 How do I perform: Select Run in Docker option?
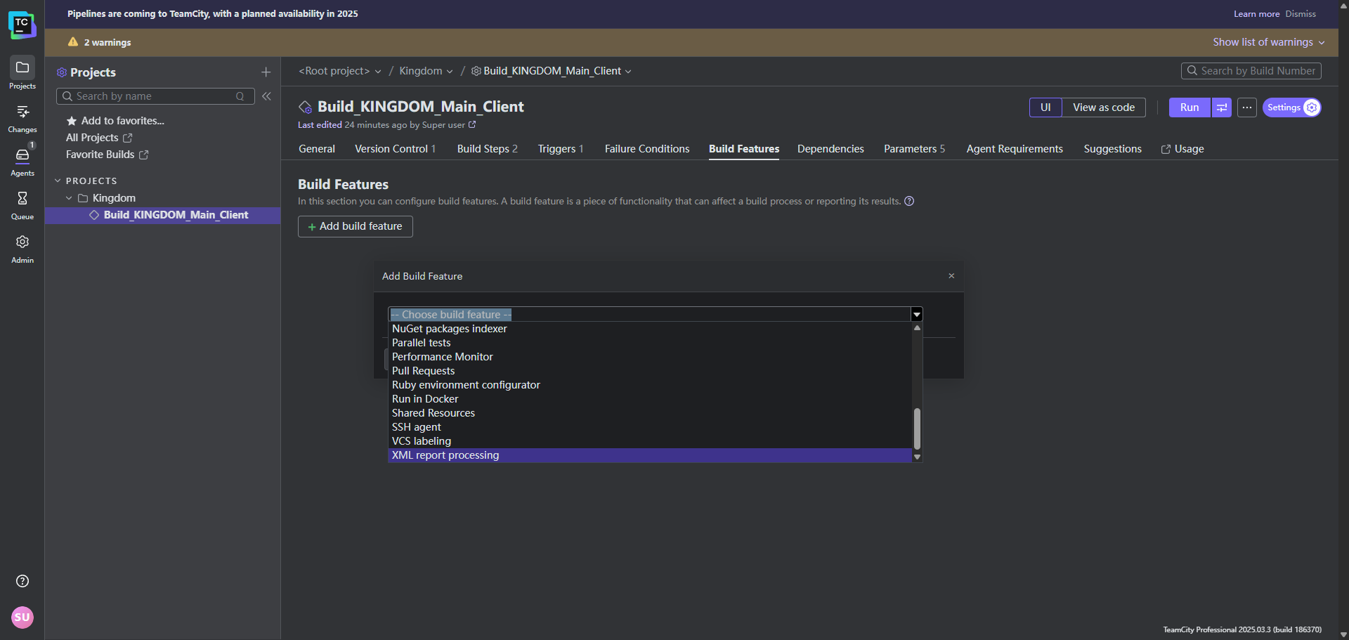pos(650,399)
